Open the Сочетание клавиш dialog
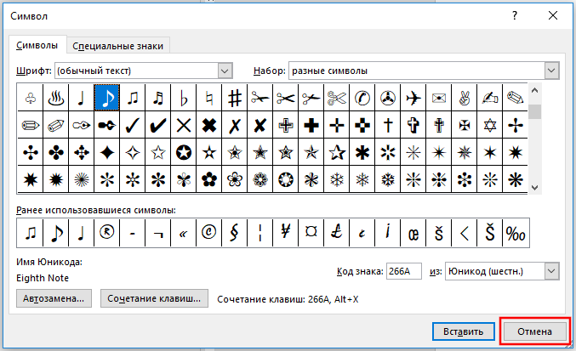The height and width of the screenshot is (351, 576). pyautogui.click(x=154, y=298)
